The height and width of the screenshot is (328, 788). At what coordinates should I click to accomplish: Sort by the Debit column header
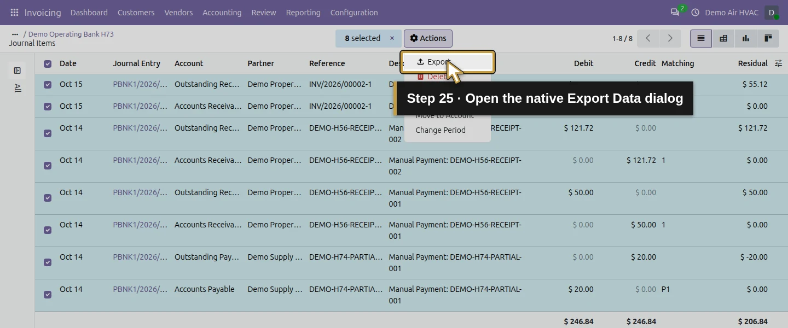point(583,63)
